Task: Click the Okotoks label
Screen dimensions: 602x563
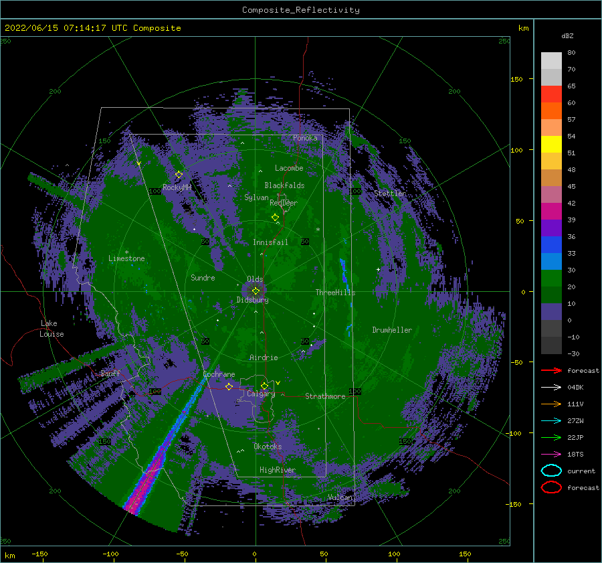Action: tap(268, 447)
